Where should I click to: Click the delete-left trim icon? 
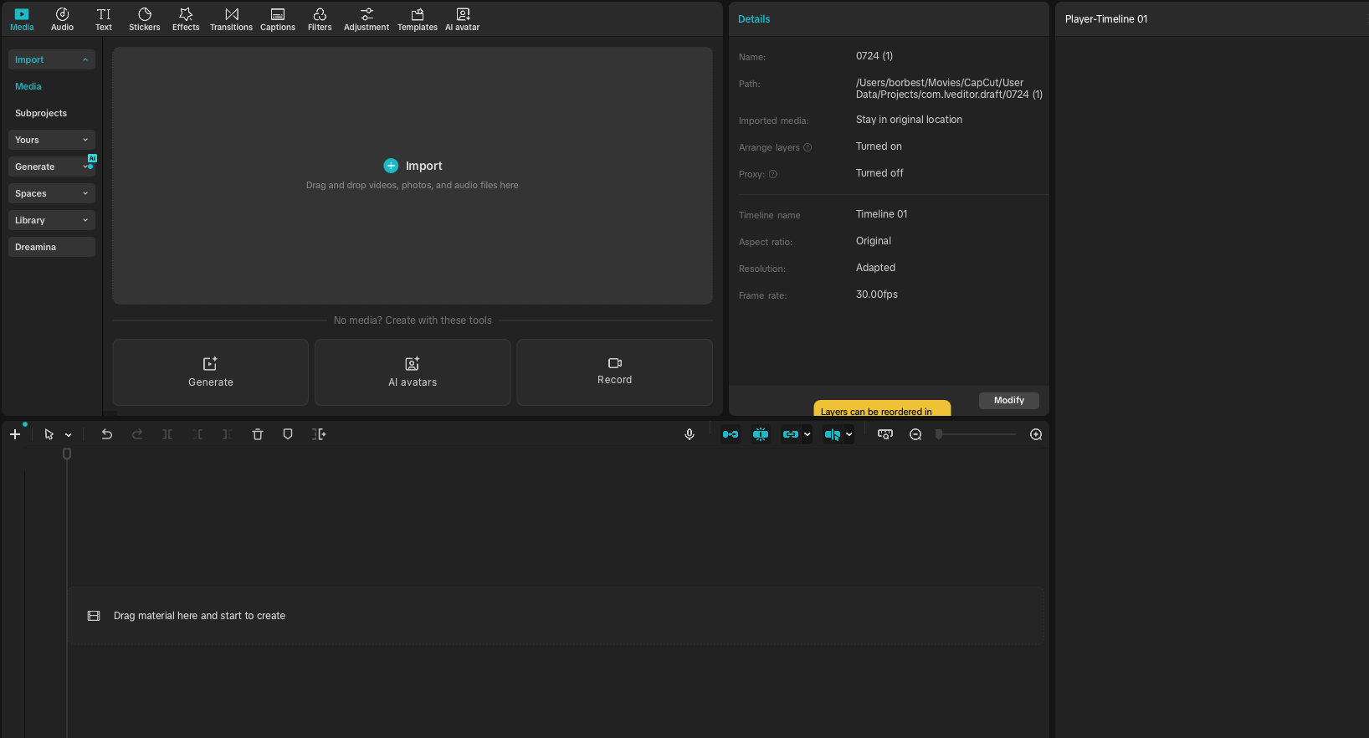coord(197,434)
